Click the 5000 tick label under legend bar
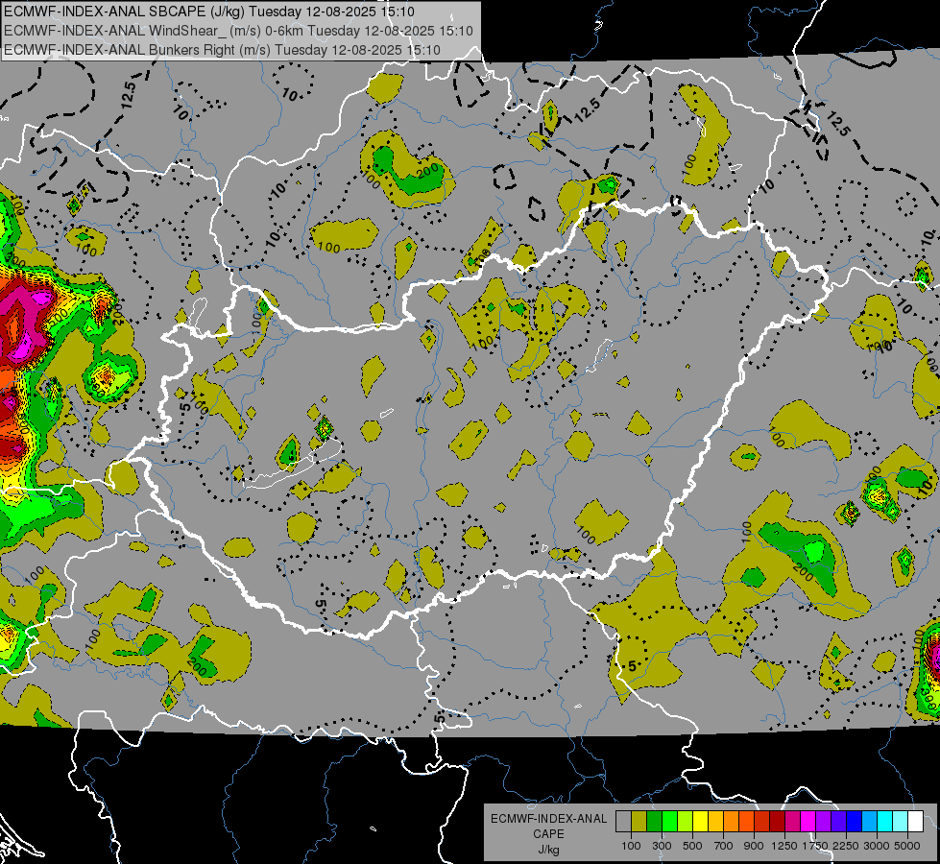The image size is (940, 864). pyautogui.click(x=907, y=846)
